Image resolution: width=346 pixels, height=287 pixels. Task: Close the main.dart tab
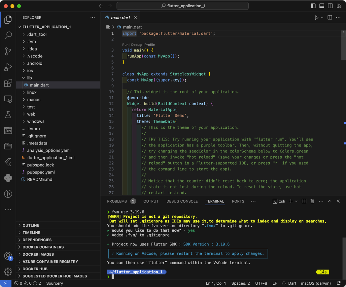click(x=135, y=17)
